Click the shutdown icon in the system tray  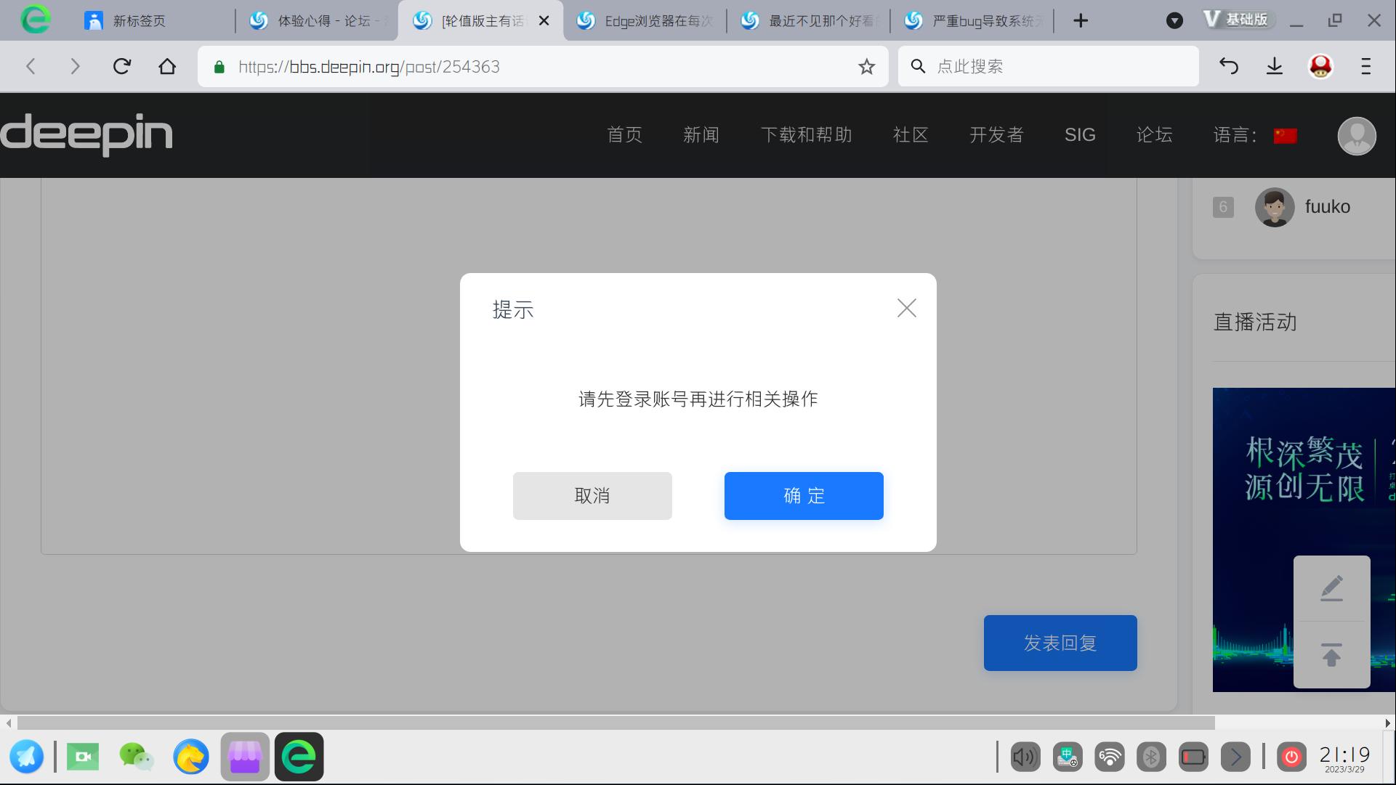1291,757
